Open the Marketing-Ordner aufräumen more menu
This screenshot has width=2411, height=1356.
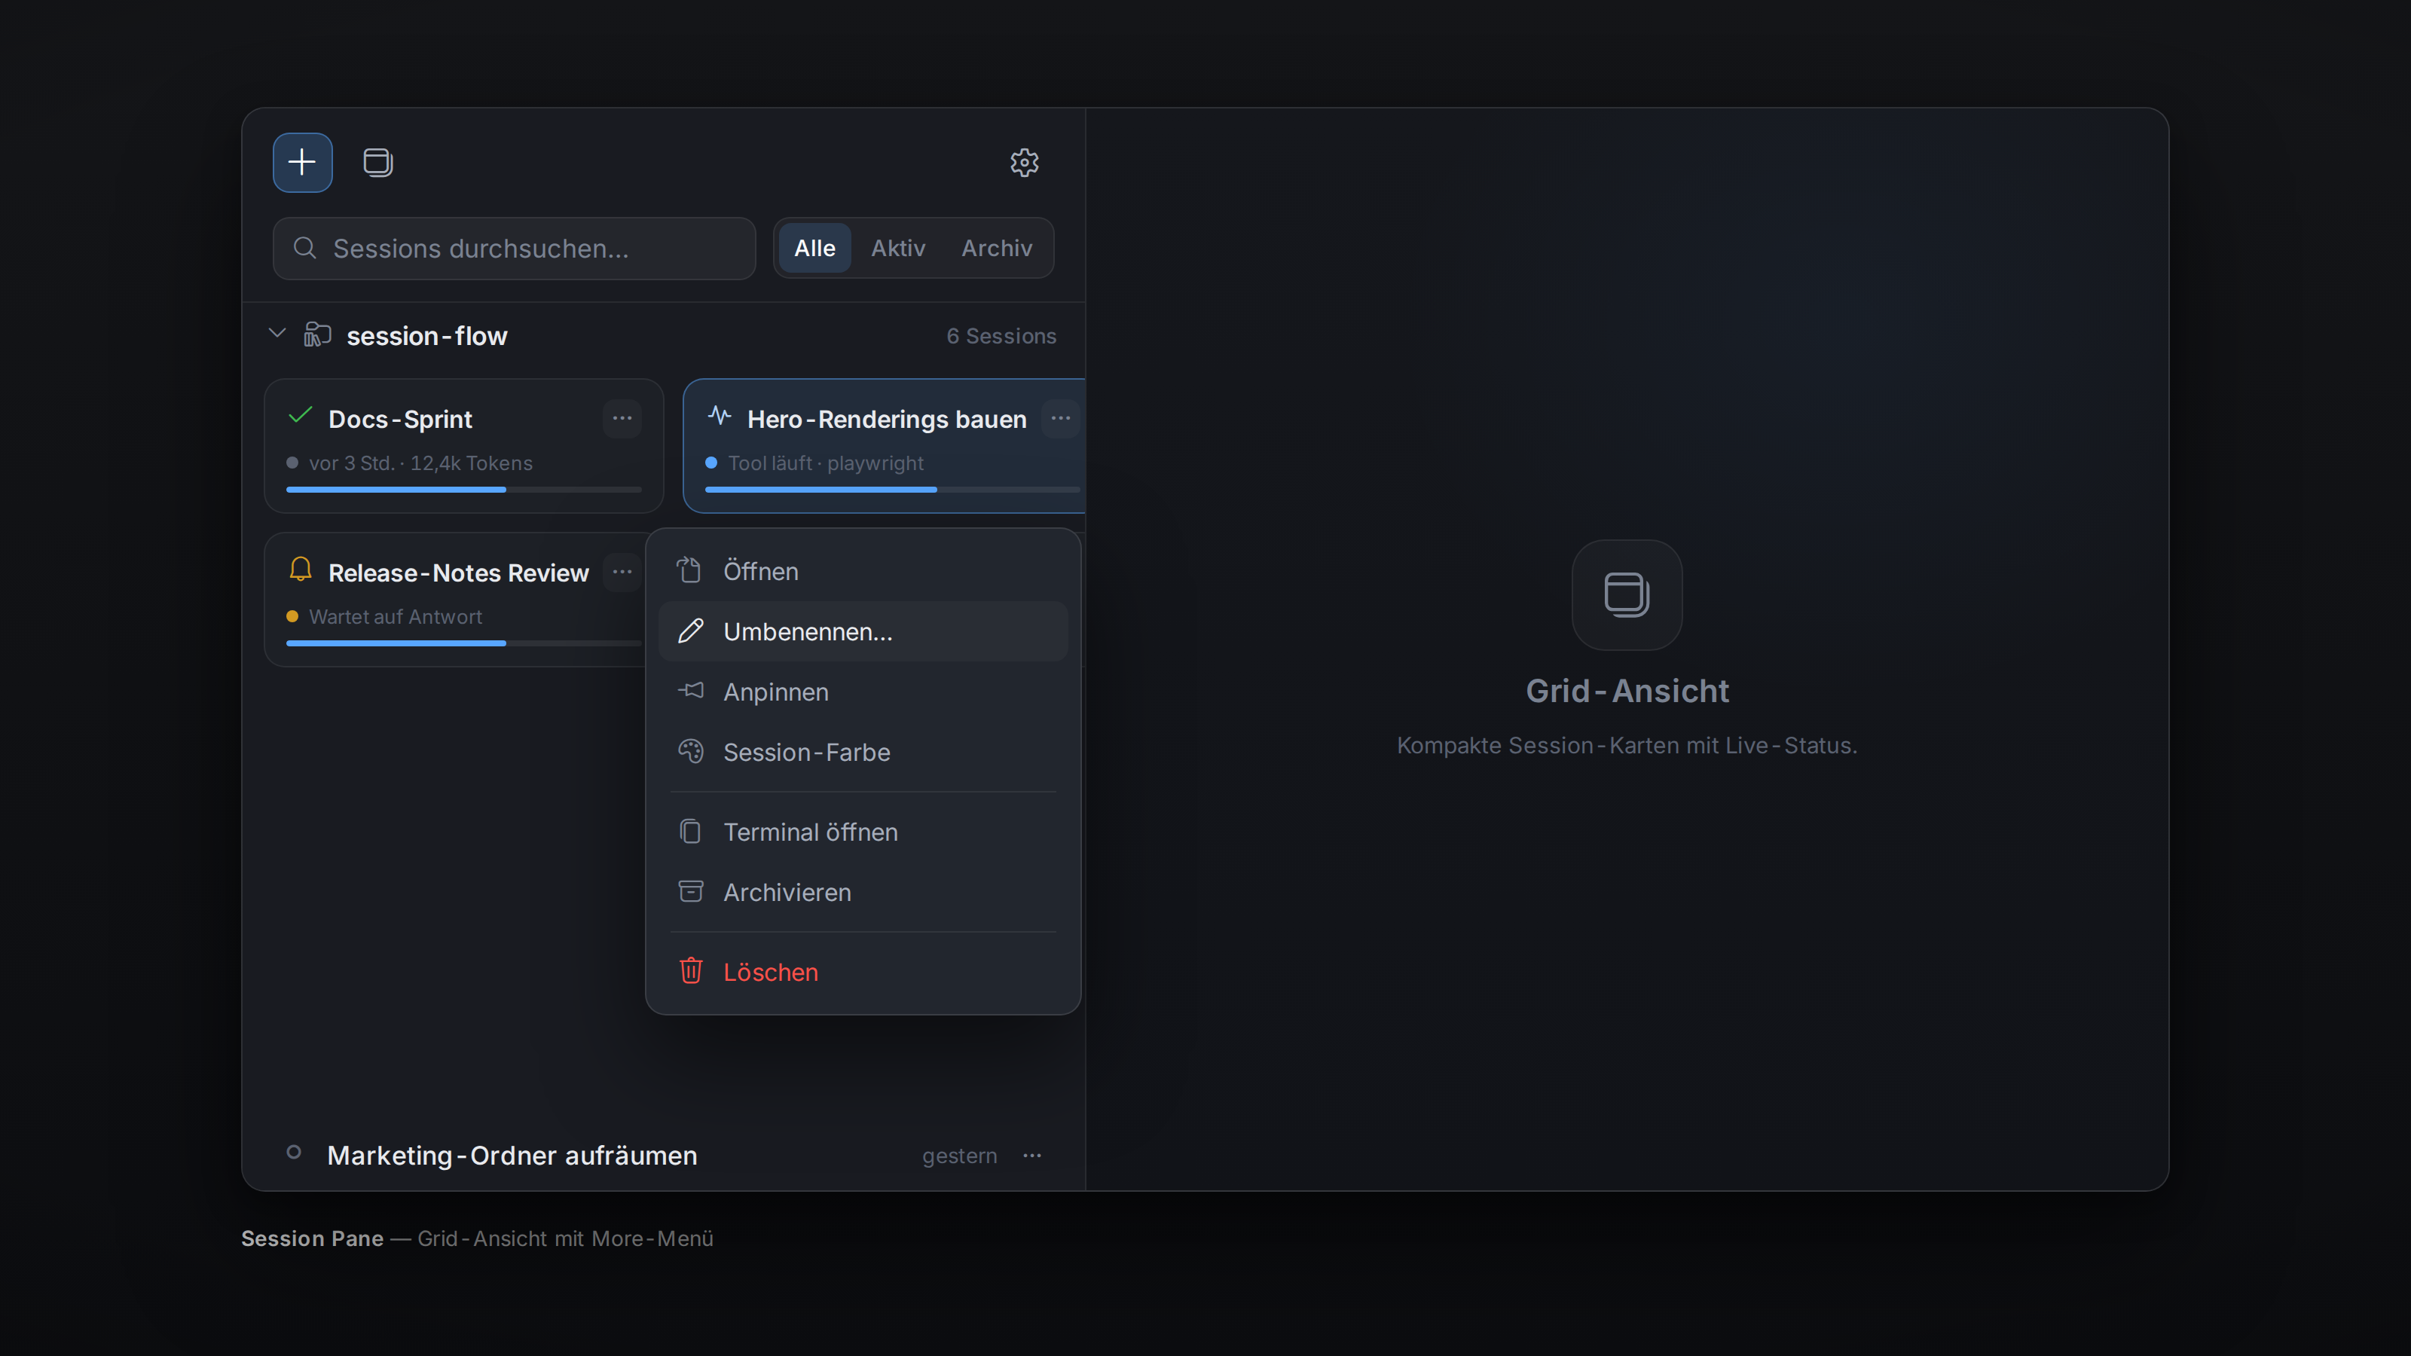pos(1031,1156)
